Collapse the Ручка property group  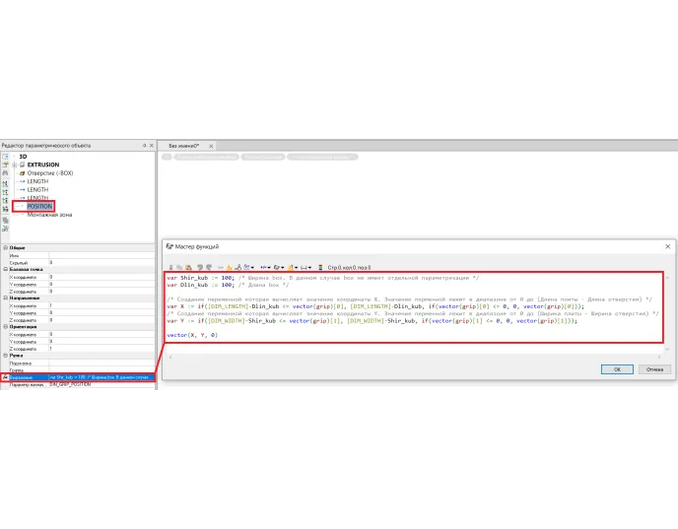6,356
